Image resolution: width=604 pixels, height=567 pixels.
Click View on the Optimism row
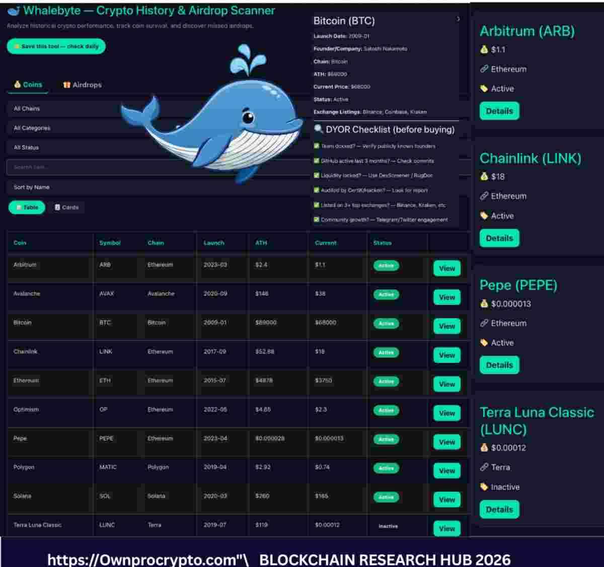(x=447, y=413)
